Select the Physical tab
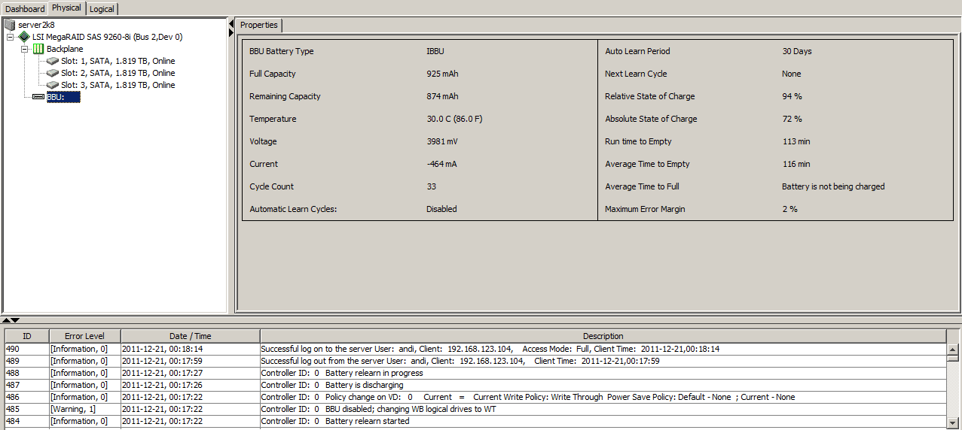 [67, 8]
